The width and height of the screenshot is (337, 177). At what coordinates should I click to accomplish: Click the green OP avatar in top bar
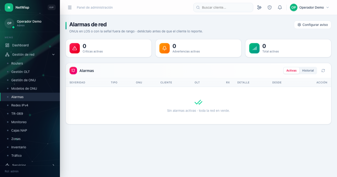[293, 8]
